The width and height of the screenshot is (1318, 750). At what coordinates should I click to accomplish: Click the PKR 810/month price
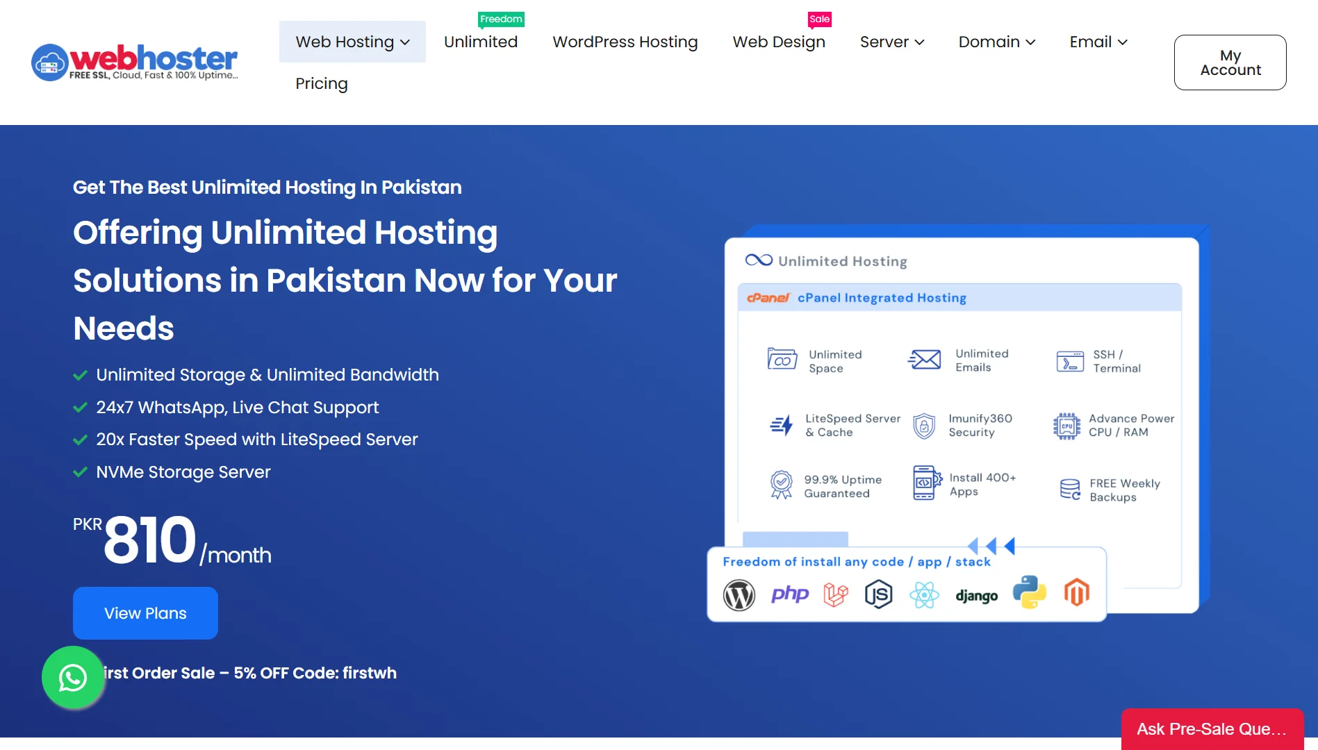[172, 540]
